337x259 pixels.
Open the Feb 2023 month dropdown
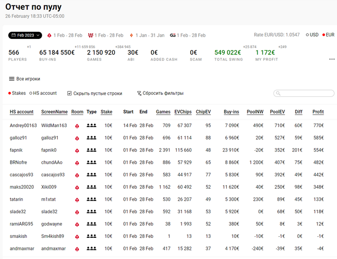(25, 35)
